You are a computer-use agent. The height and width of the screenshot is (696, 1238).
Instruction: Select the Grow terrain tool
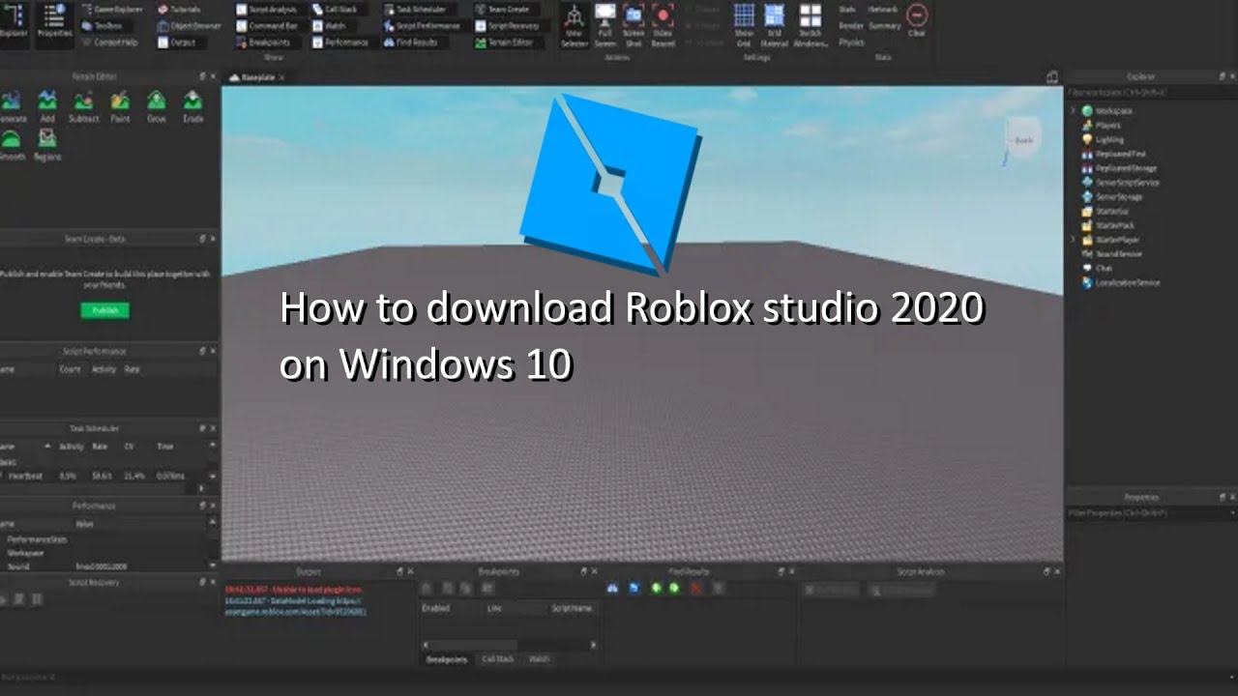(157, 106)
